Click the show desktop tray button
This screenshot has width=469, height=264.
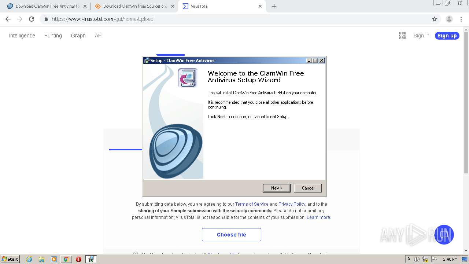[x=465, y=259]
